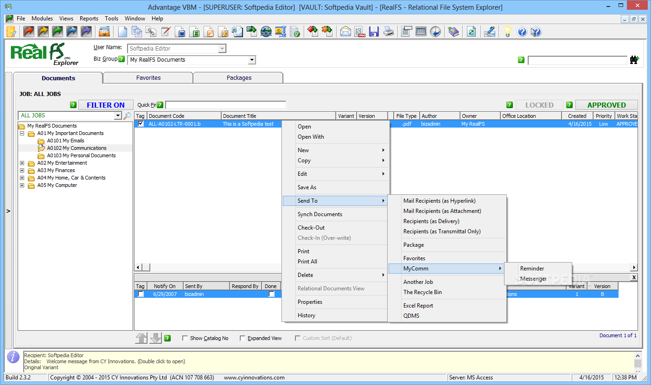Screen dimensions: 651x385
Task: Expand the A02 My Entertainment folder
Action: pos(22,163)
